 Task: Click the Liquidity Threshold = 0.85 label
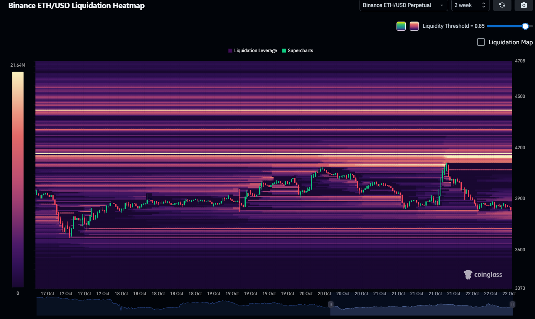click(x=454, y=26)
